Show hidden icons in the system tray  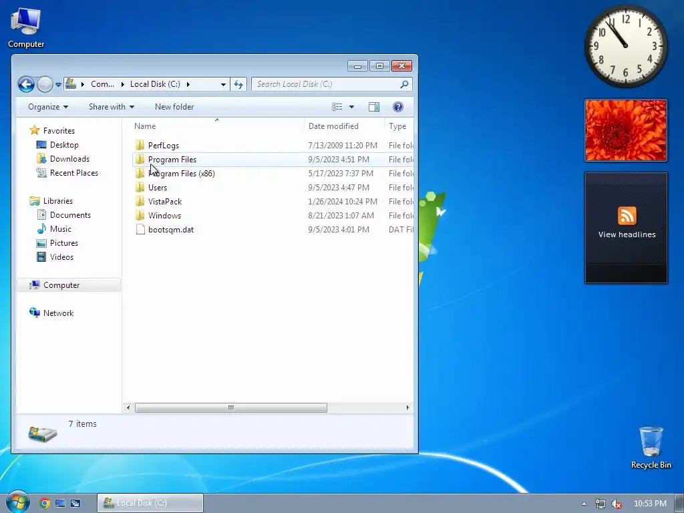click(584, 504)
